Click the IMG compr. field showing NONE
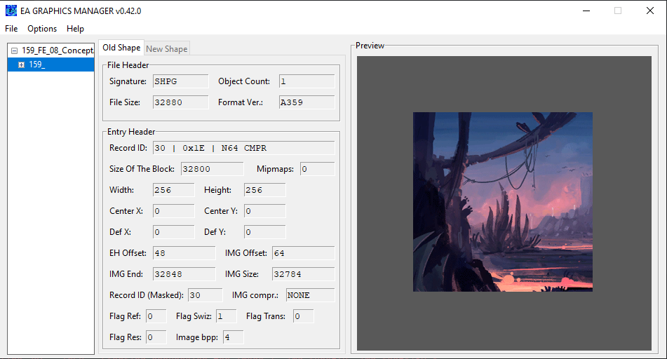The height and width of the screenshot is (359, 667). (x=310, y=295)
